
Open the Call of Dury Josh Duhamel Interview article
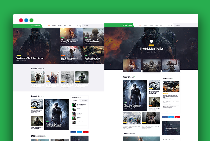point(92,41)
